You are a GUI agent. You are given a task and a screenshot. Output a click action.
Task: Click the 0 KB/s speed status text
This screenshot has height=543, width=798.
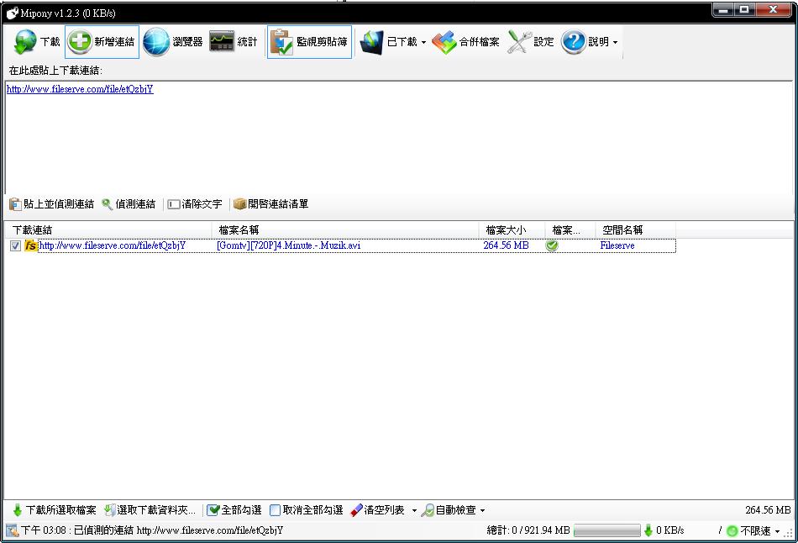669,530
